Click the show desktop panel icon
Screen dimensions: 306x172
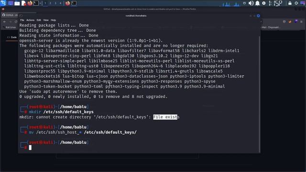[11, 3]
